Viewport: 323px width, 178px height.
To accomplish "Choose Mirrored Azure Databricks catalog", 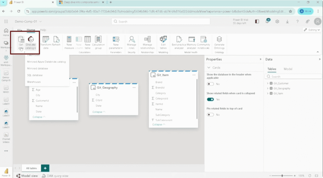I will (47, 62).
